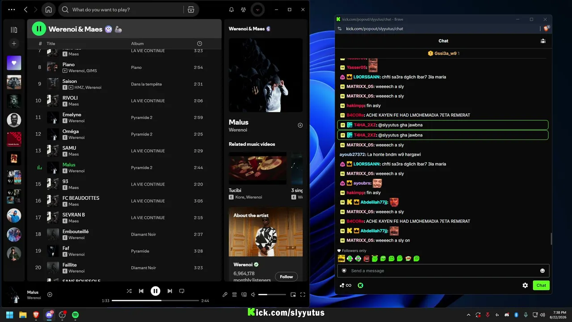Open the Kick channel points icon
This screenshot has height=322, width=572.
coord(345,285)
